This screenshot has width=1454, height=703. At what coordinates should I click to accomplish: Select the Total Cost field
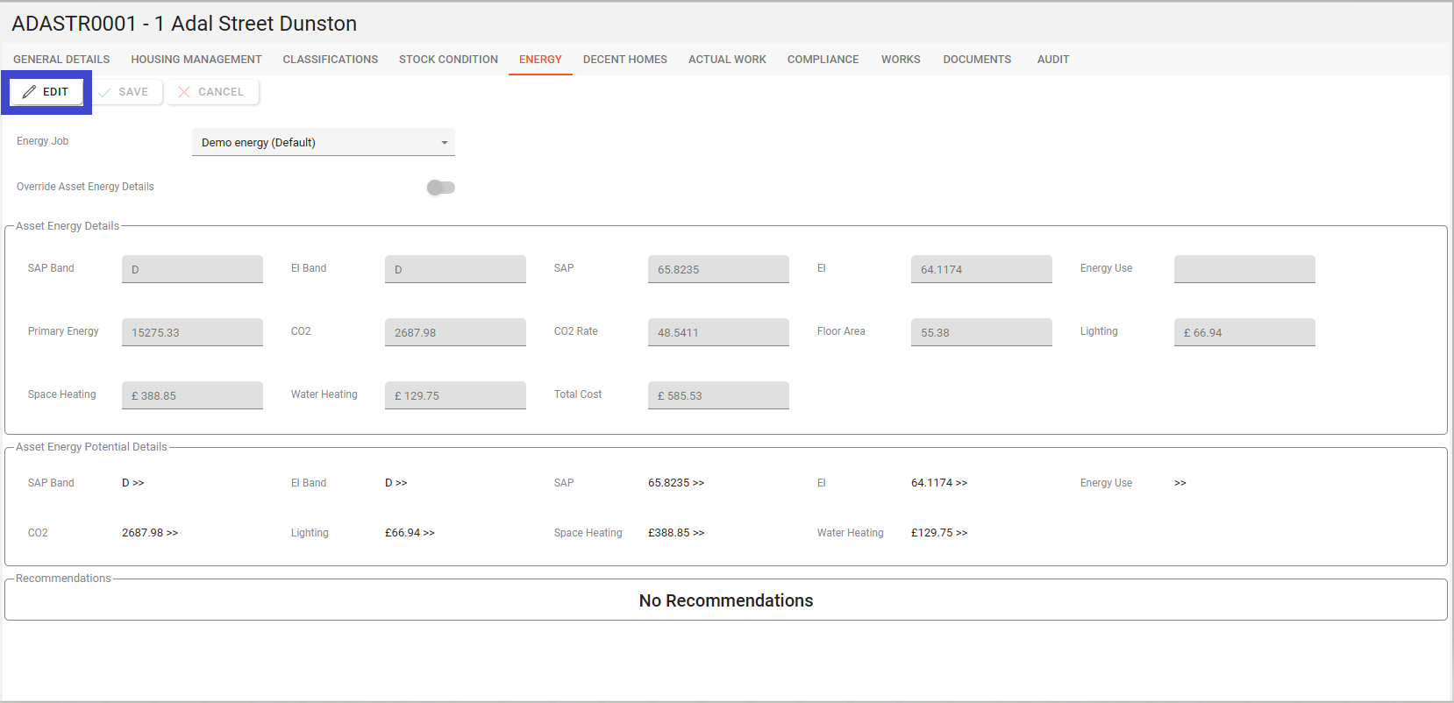(x=718, y=395)
